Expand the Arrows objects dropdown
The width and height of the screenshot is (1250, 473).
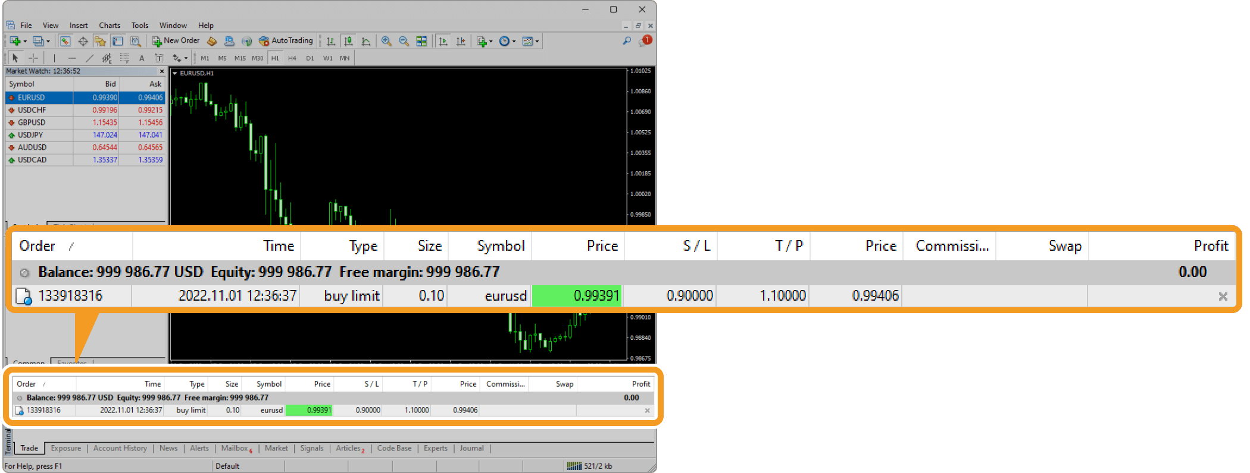pyautogui.click(x=186, y=58)
